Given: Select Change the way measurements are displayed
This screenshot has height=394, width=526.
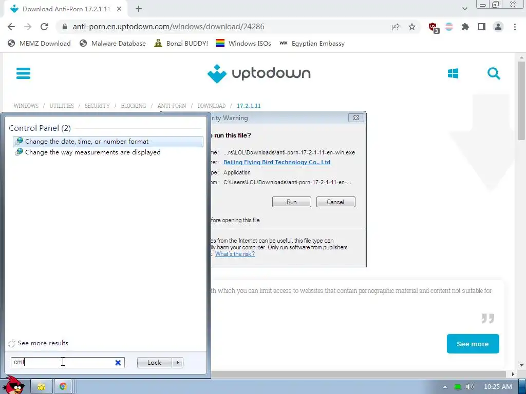Looking at the screenshot, I should (x=108, y=152).
